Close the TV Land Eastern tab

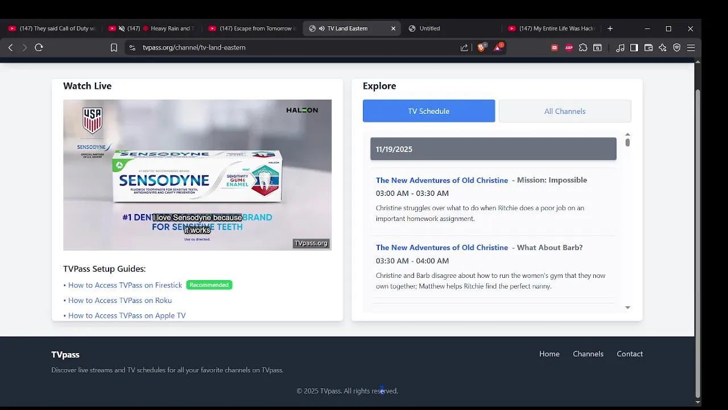click(x=393, y=28)
